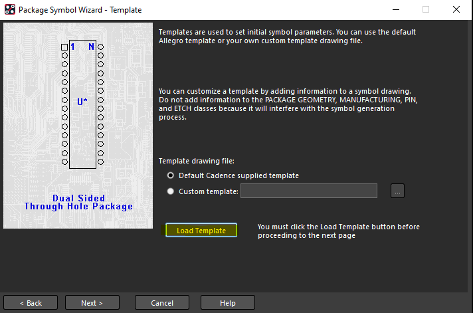Click the Load Template reminder text
The height and width of the screenshot is (313, 473).
pos(338,231)
